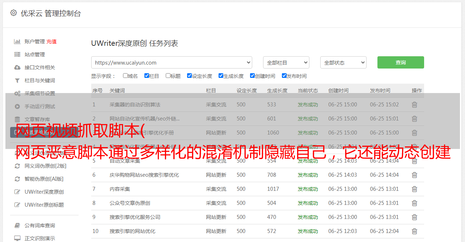The width and height of the screenshot is (465, 242).
Task: Click trash icon for row 06-25 15:00 / 1060
Action: 414,133
